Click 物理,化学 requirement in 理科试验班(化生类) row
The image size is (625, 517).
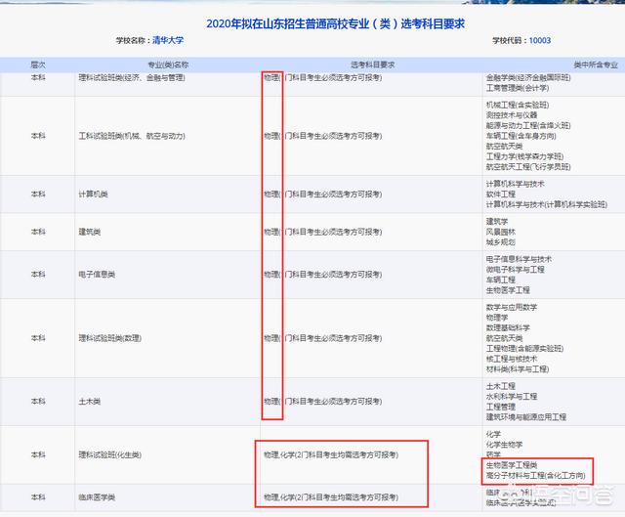tap(331, 454)
